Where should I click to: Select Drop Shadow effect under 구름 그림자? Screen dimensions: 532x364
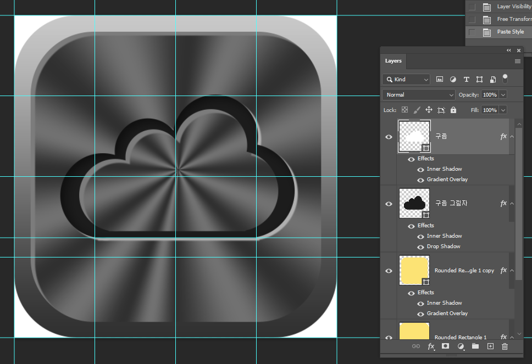(x=444, y=247)
